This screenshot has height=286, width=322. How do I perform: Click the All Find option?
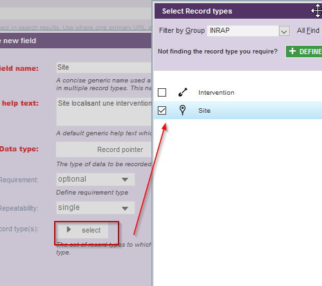tap(308, 31)
